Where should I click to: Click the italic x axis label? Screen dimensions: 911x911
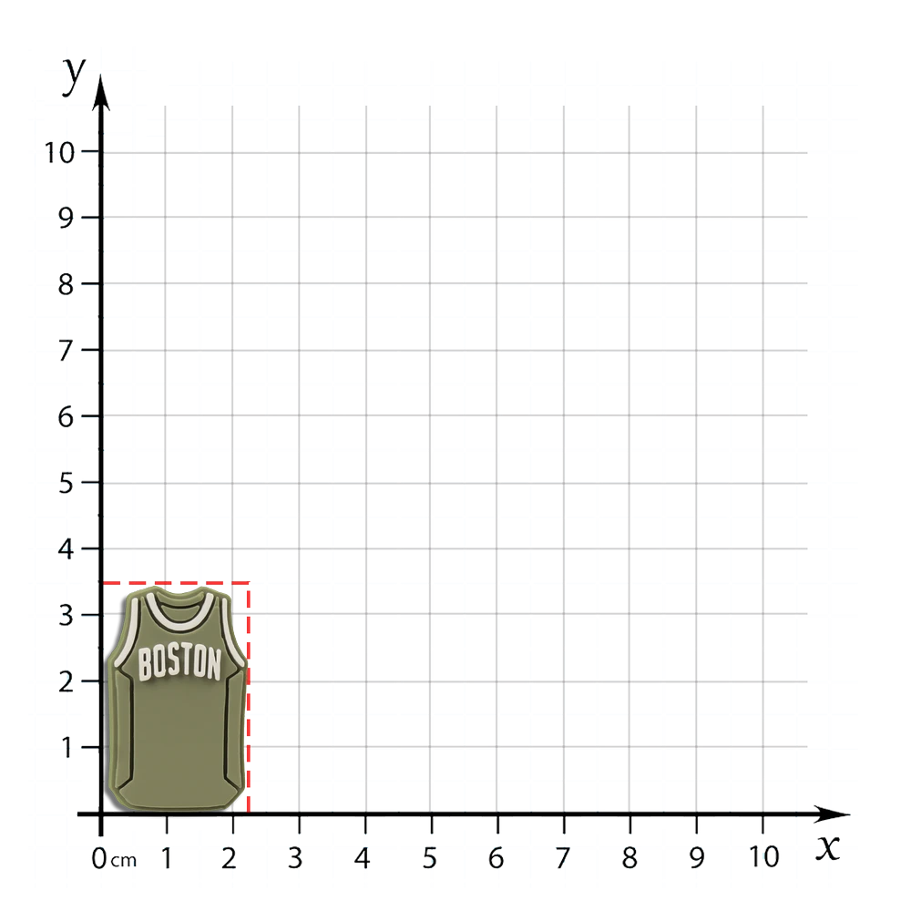click(826, 849)
